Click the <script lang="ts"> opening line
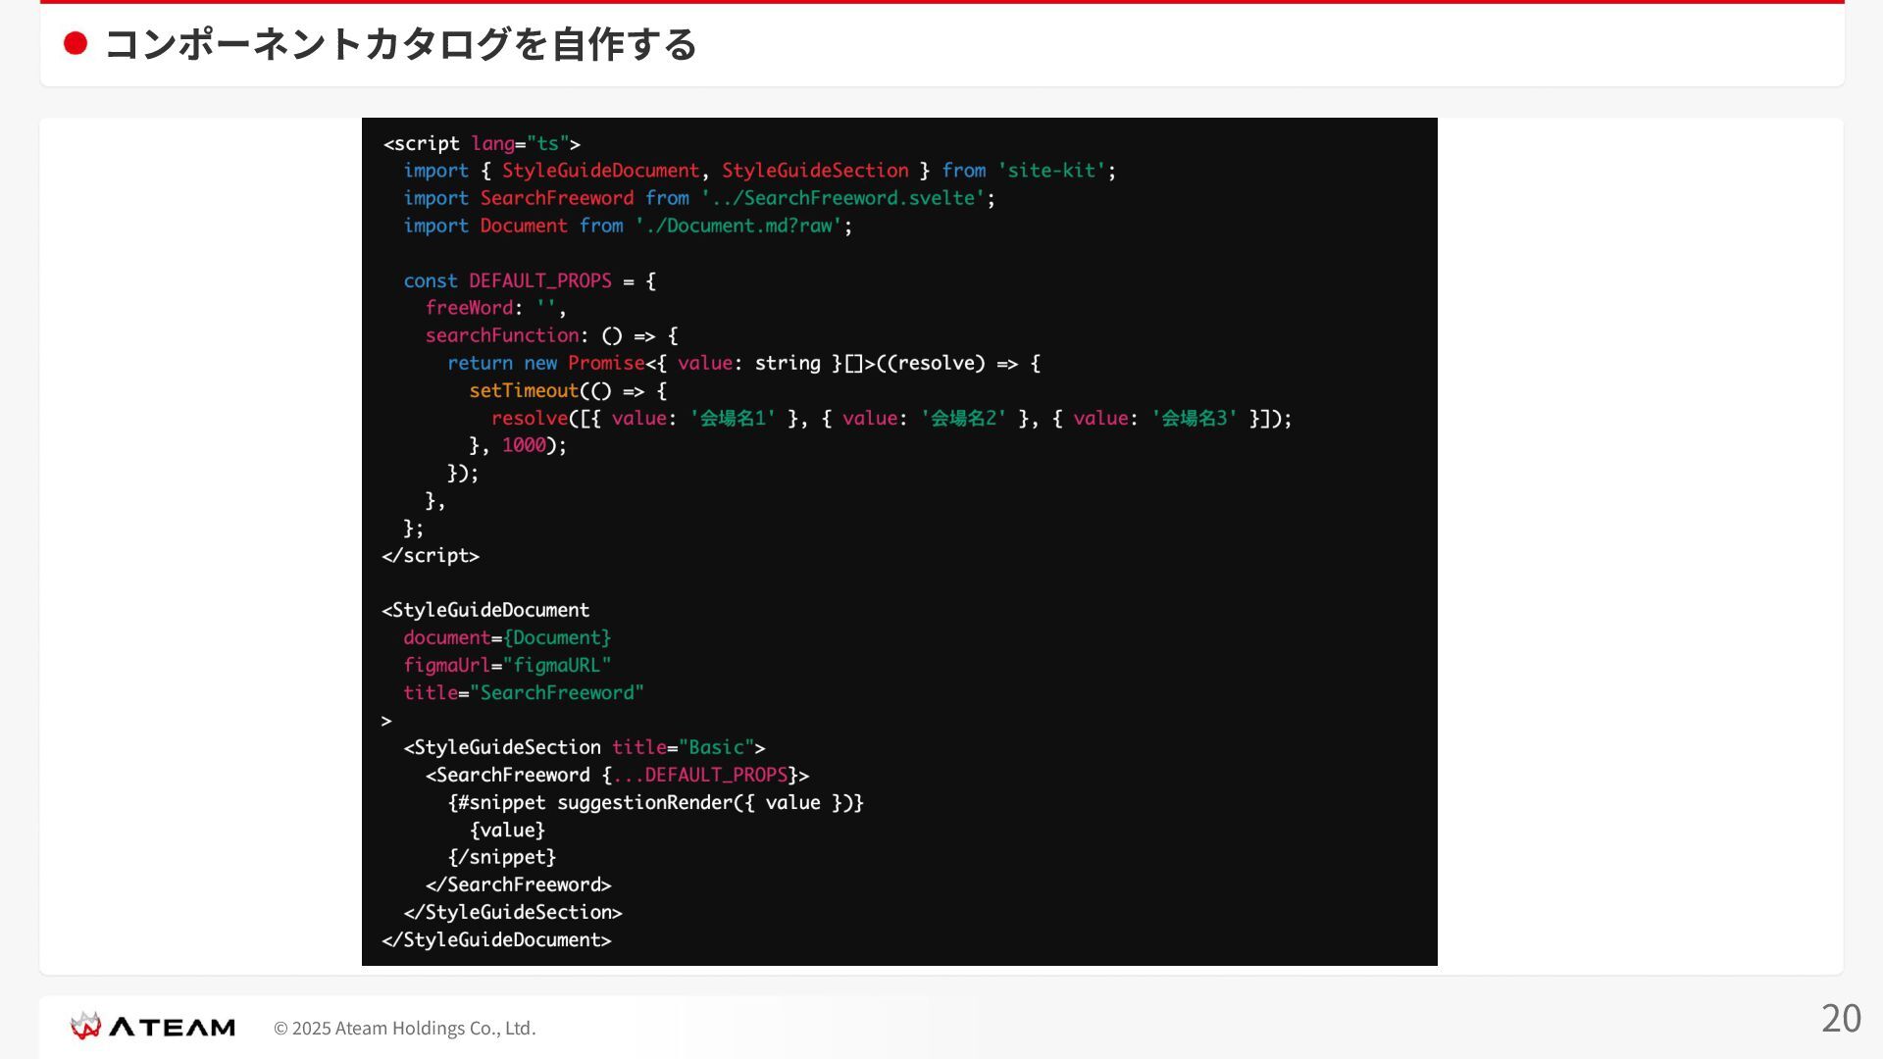The width and height of the screenshot is (1883, 1059). [482, 143]
